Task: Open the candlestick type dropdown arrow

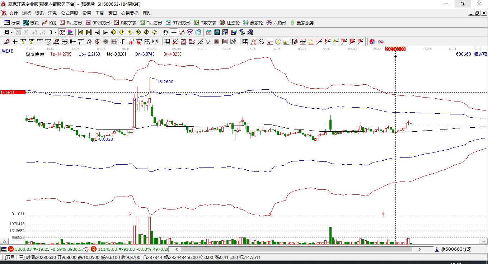Action: 56,32
